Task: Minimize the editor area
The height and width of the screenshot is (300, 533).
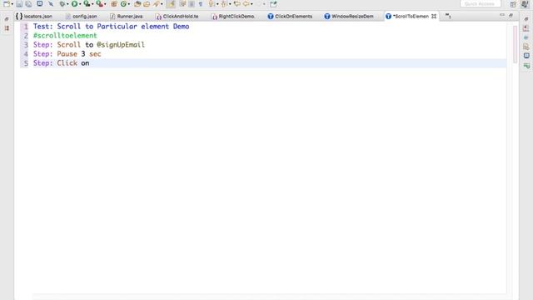Action: (502, 15)
